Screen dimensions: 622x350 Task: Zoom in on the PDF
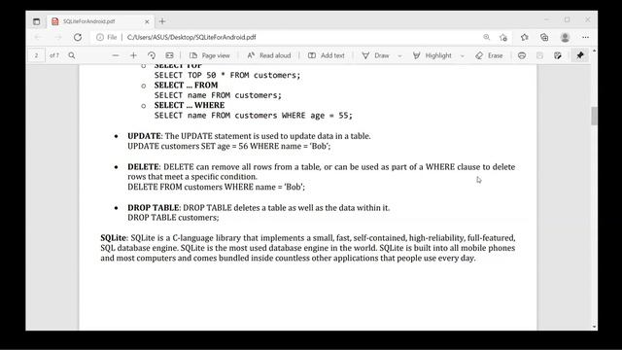[x=133, y=55]
